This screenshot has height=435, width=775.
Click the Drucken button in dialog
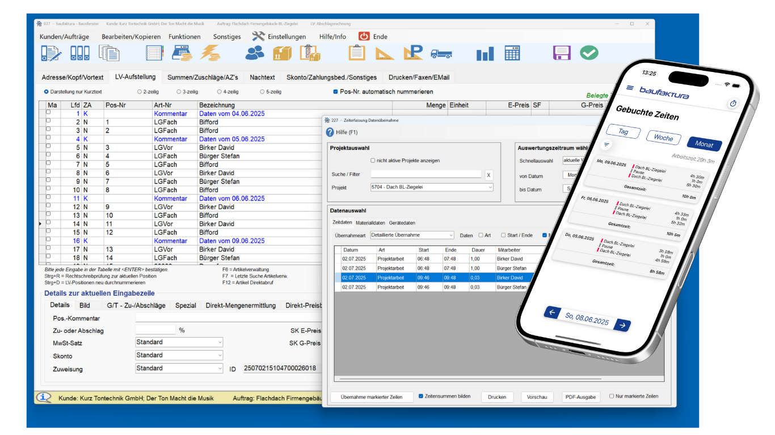point(497,397)
